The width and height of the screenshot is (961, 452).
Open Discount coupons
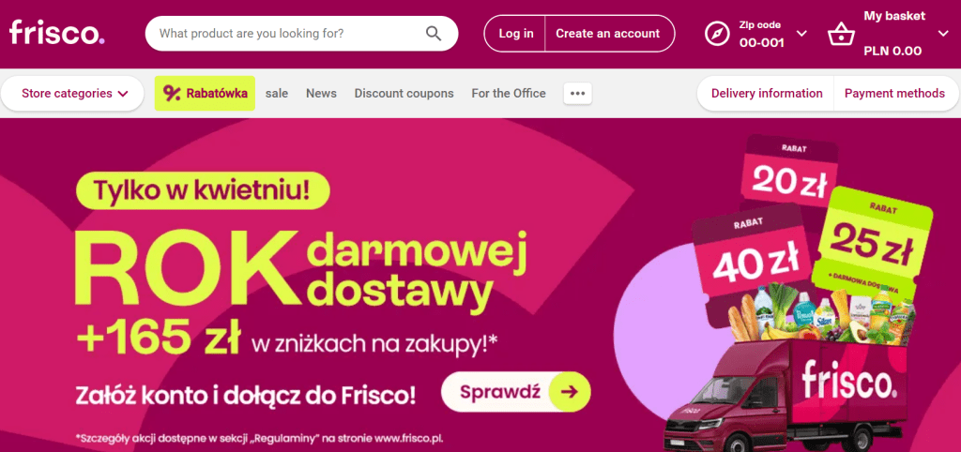point(404,94)
